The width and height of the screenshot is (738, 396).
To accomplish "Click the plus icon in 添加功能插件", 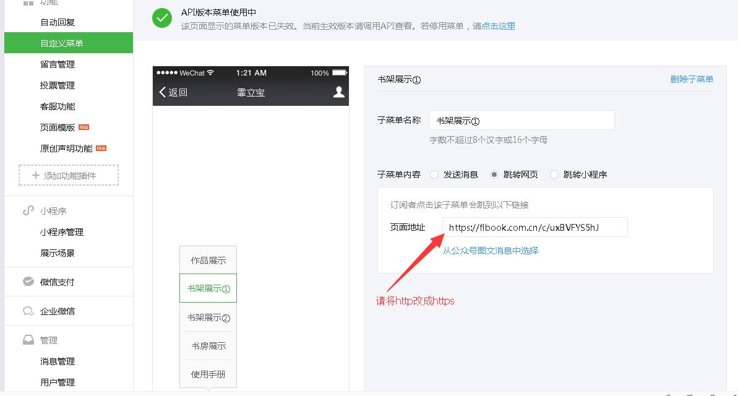I will coord(36,175).
